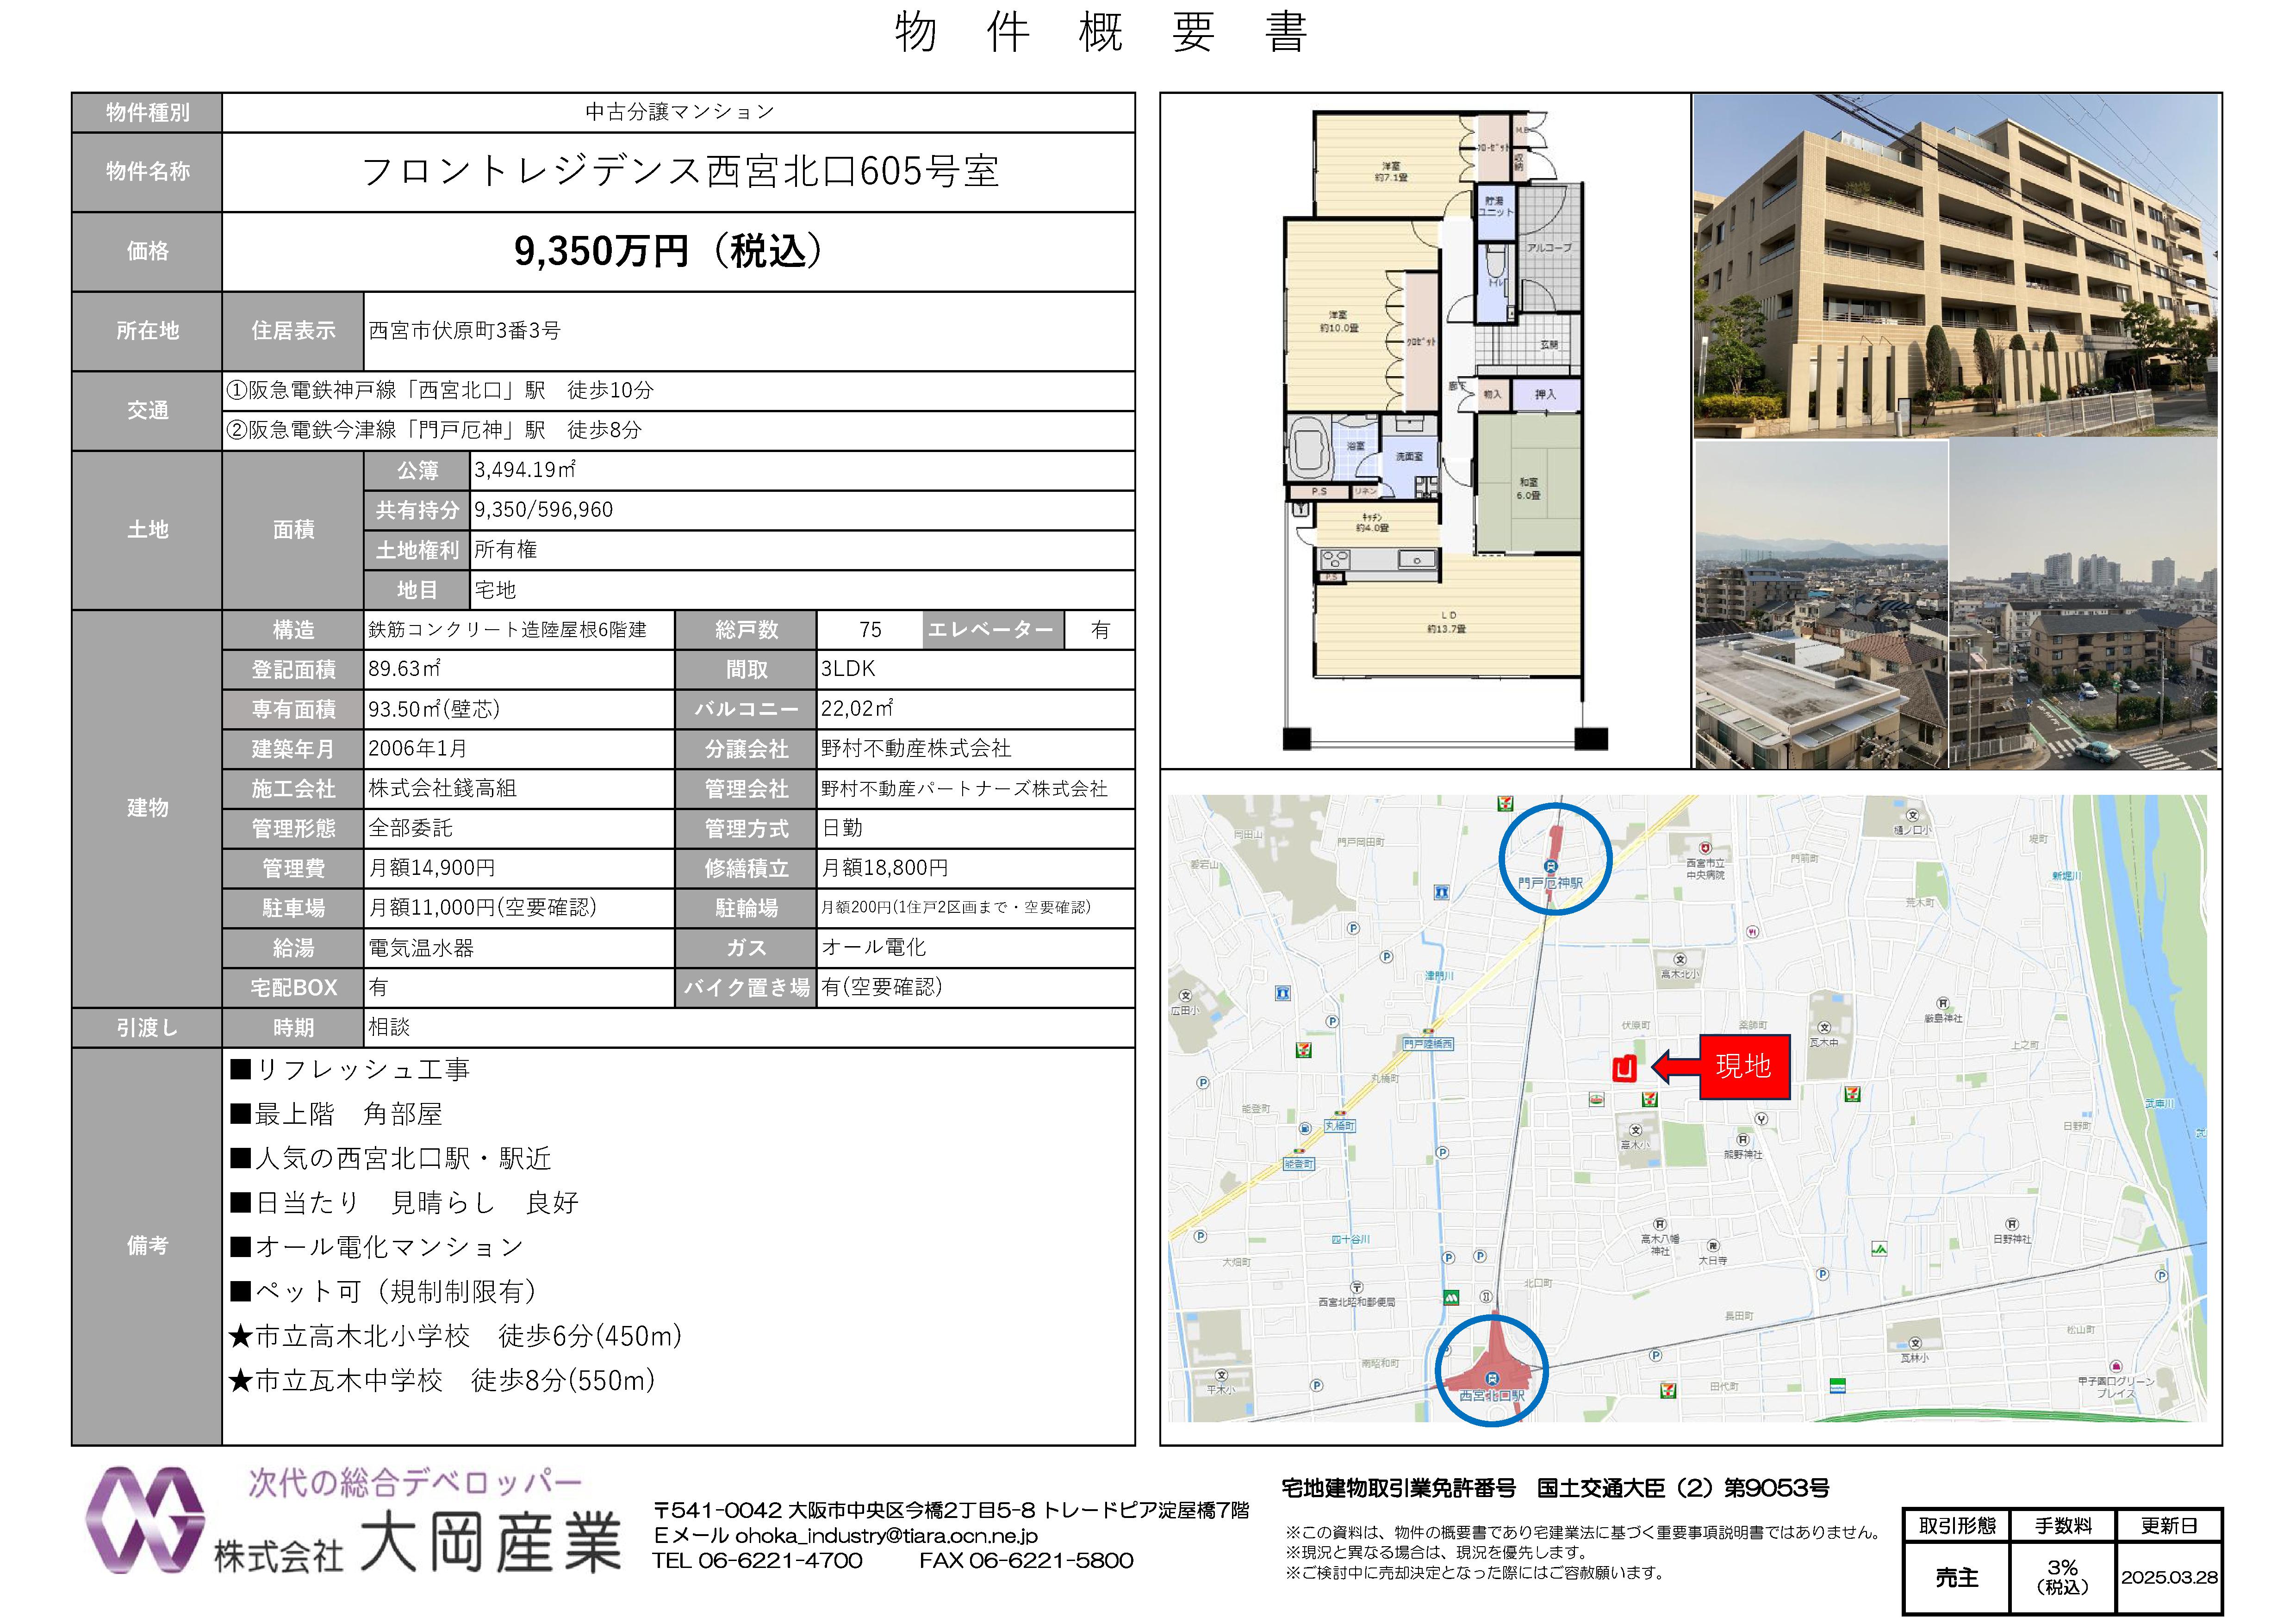Click the 西宮市立中央病院 hospital icon
Image resolution: width=2296 pixels, height=1623 pixels.
(1705, 848)
